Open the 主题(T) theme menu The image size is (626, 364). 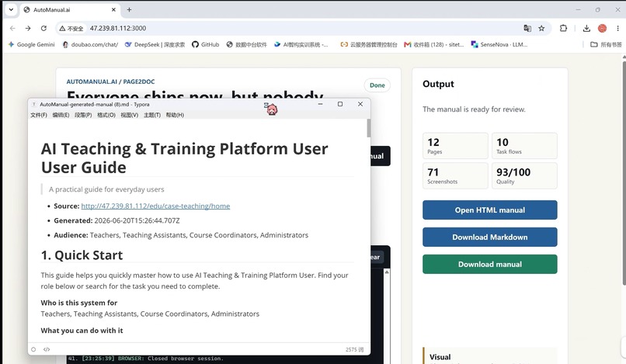[152, 115]
